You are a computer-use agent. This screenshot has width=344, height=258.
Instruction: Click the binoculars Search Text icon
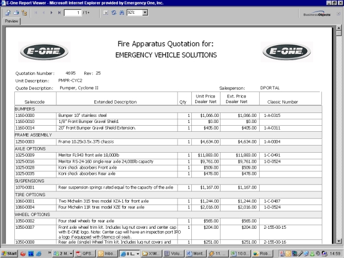coord(122,13)
